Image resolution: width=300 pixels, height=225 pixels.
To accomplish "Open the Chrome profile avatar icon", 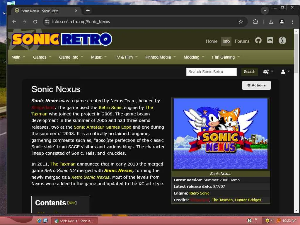I will coord(282,22).
